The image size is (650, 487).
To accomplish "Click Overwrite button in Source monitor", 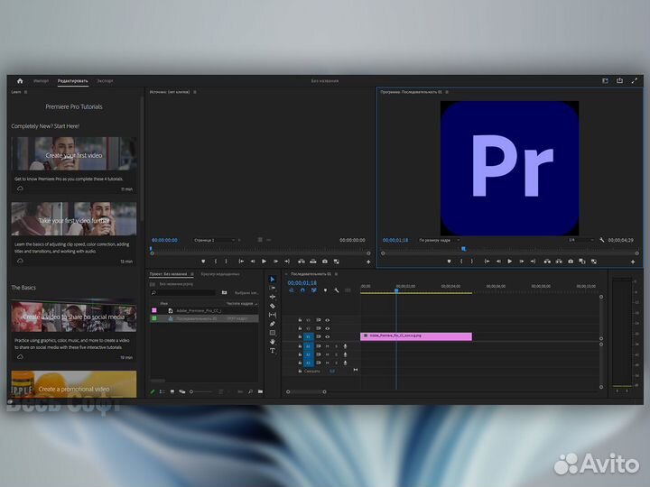I will pos(313,262).
